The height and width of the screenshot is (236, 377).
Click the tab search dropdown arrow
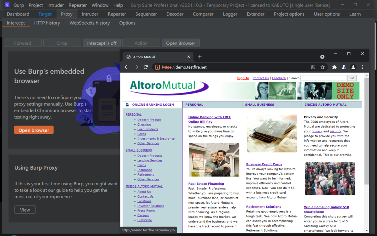coord(322,57)
